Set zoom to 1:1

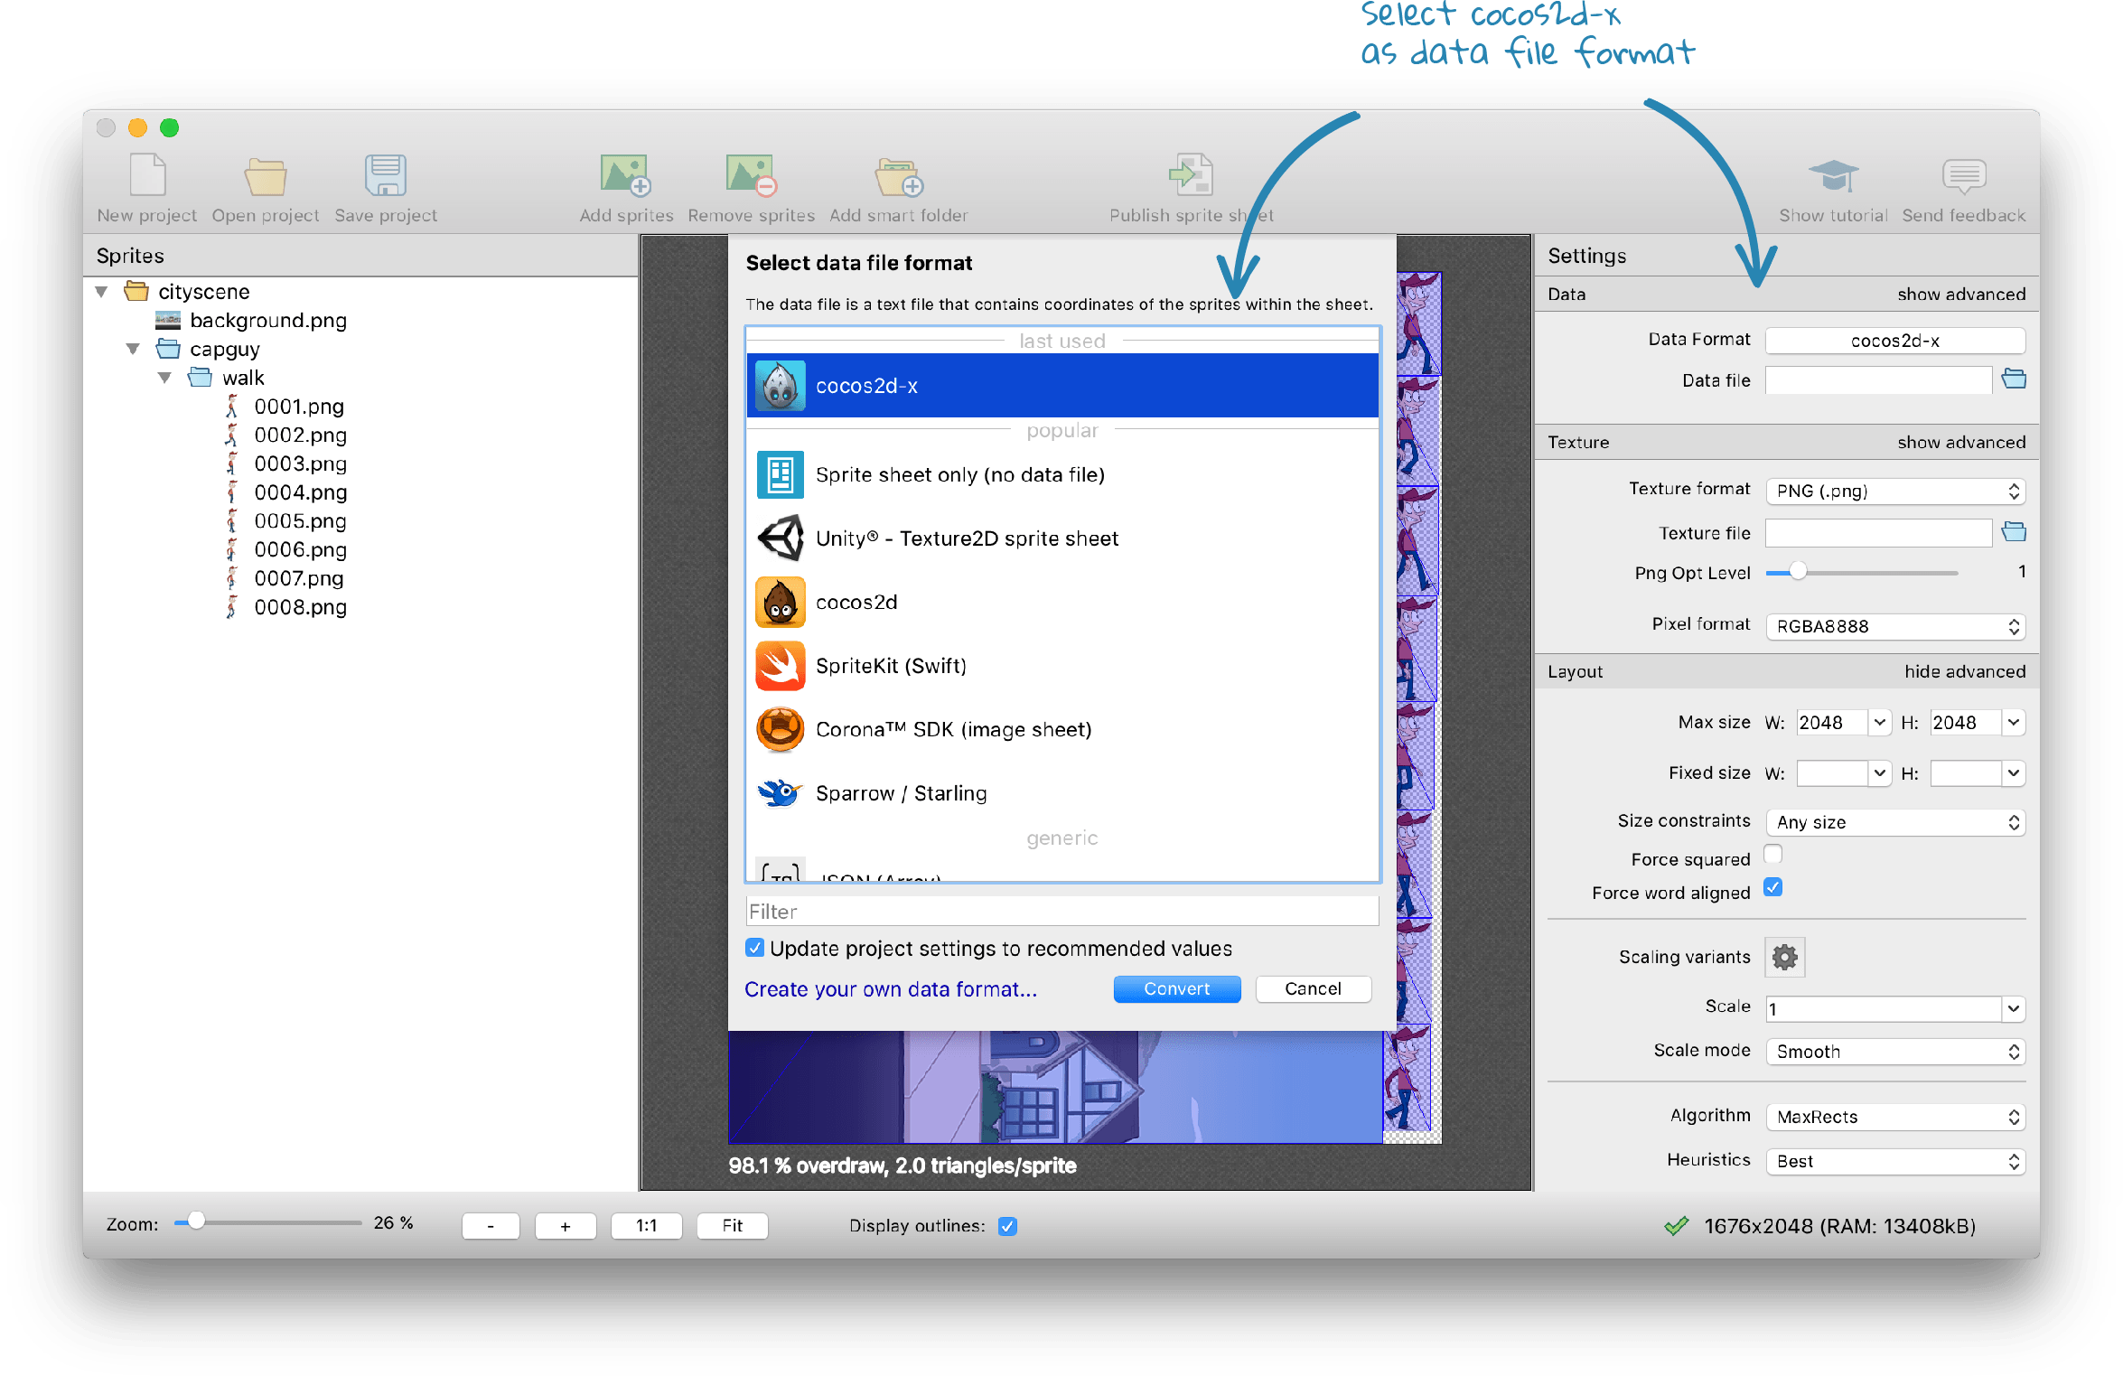tap(646, 1226)
